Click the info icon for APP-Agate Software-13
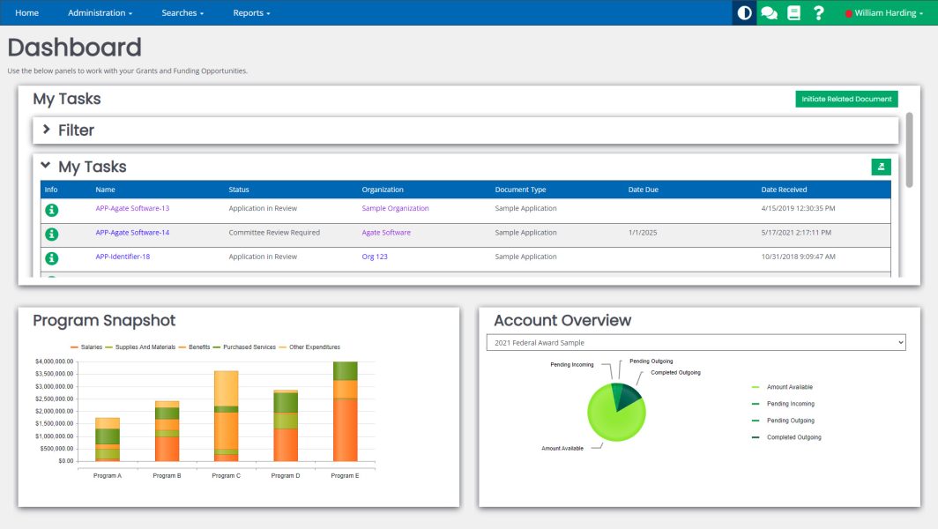 tap(52, 209)
